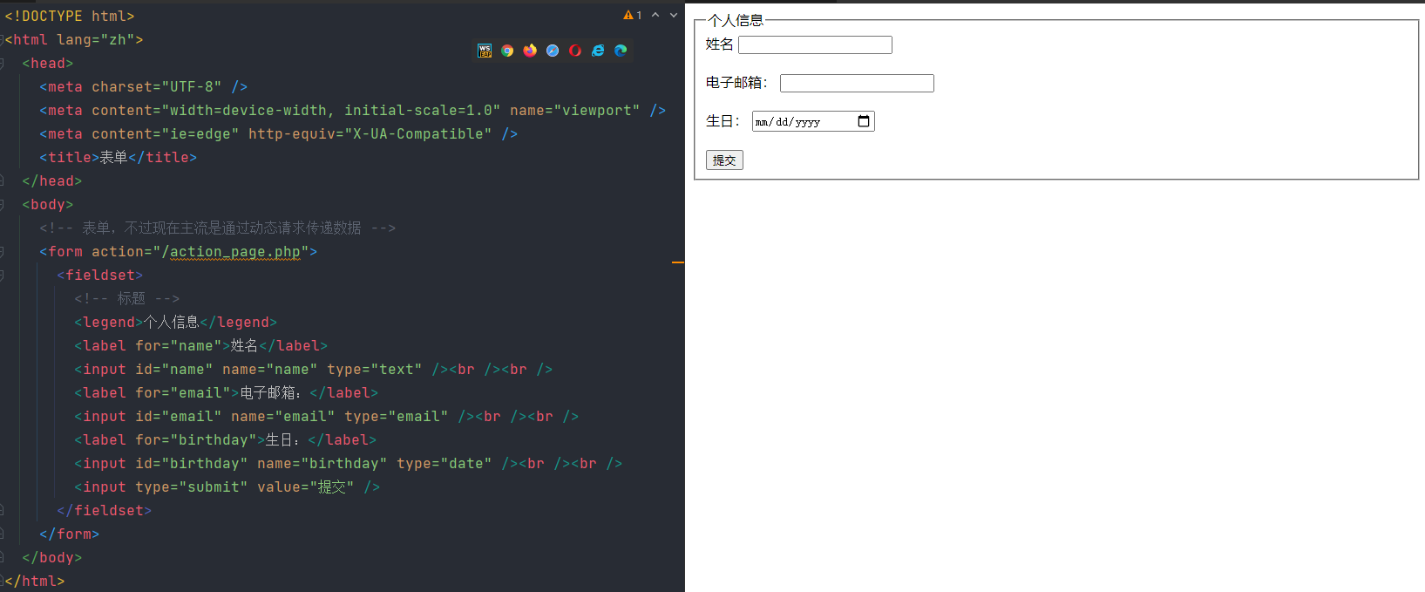This screenshot has width=1425, height=592.
Task: Open the page in Opera
Action: [575, 51]
